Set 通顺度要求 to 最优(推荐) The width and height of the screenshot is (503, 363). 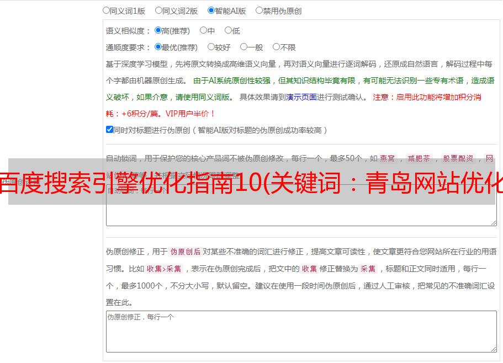[x=158, y=47]
